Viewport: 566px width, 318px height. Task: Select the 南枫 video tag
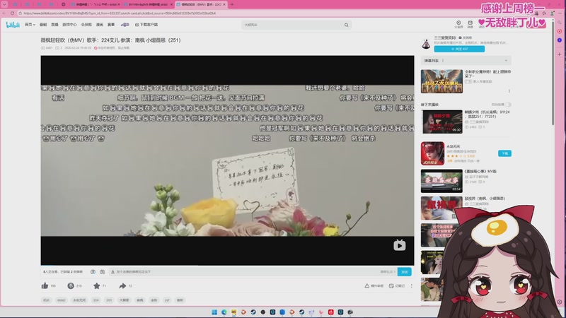click(139, 300)
